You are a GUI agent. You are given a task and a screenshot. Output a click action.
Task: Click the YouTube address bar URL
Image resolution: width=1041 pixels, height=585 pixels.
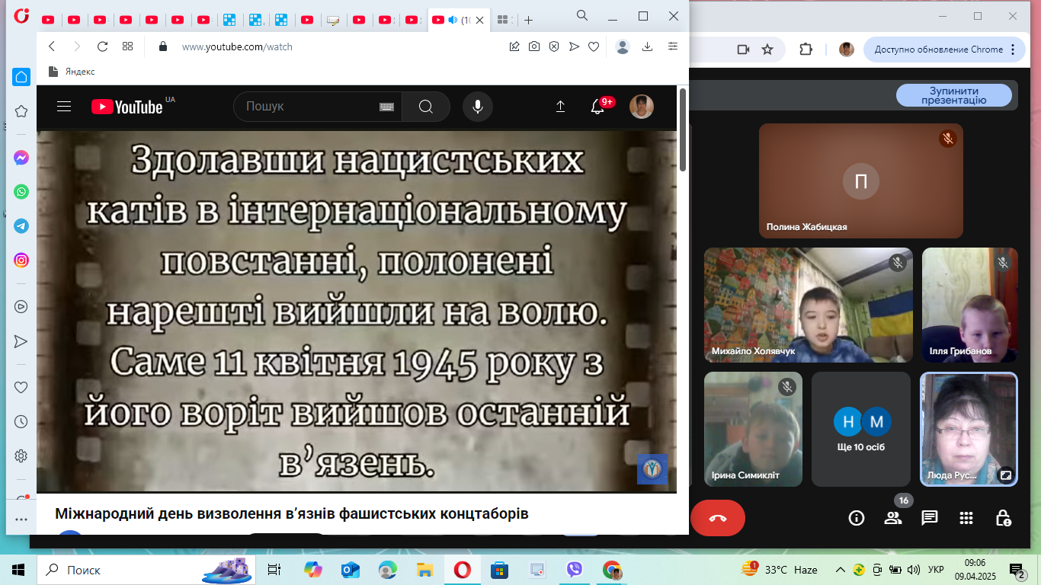coord(237,46)
